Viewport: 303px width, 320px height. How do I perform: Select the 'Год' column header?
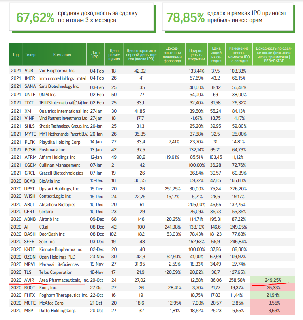pos(16,54)
